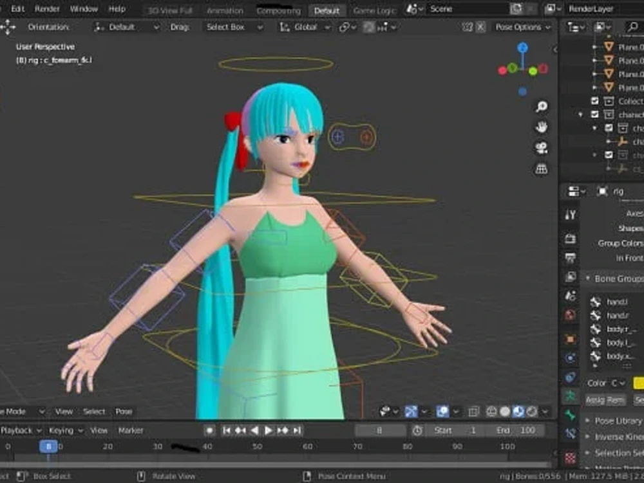The image size is (644, 483).
Task: Open the shading options dropdown arrow
Action: tap(545, 411)
